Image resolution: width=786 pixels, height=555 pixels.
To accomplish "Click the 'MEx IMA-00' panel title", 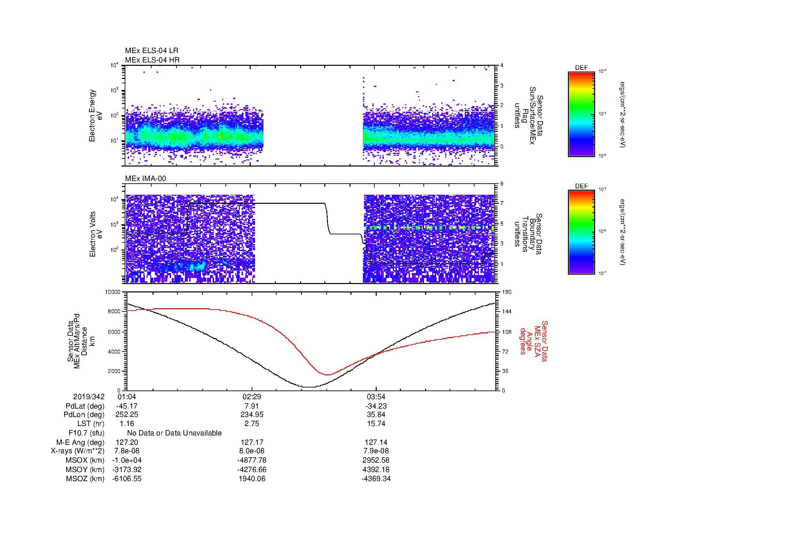I will (146, 179).
